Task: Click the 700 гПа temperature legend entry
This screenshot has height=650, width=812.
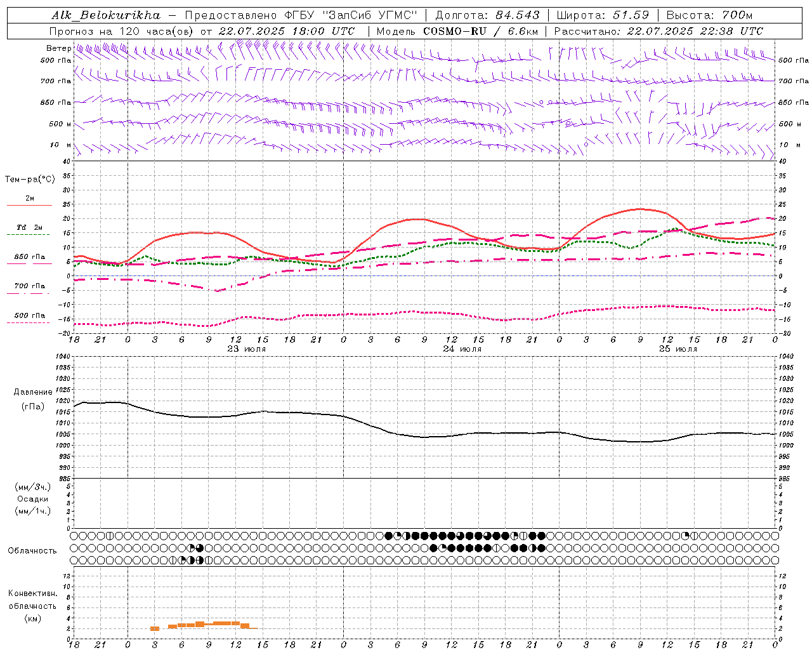Action: (x=30, y=286)
